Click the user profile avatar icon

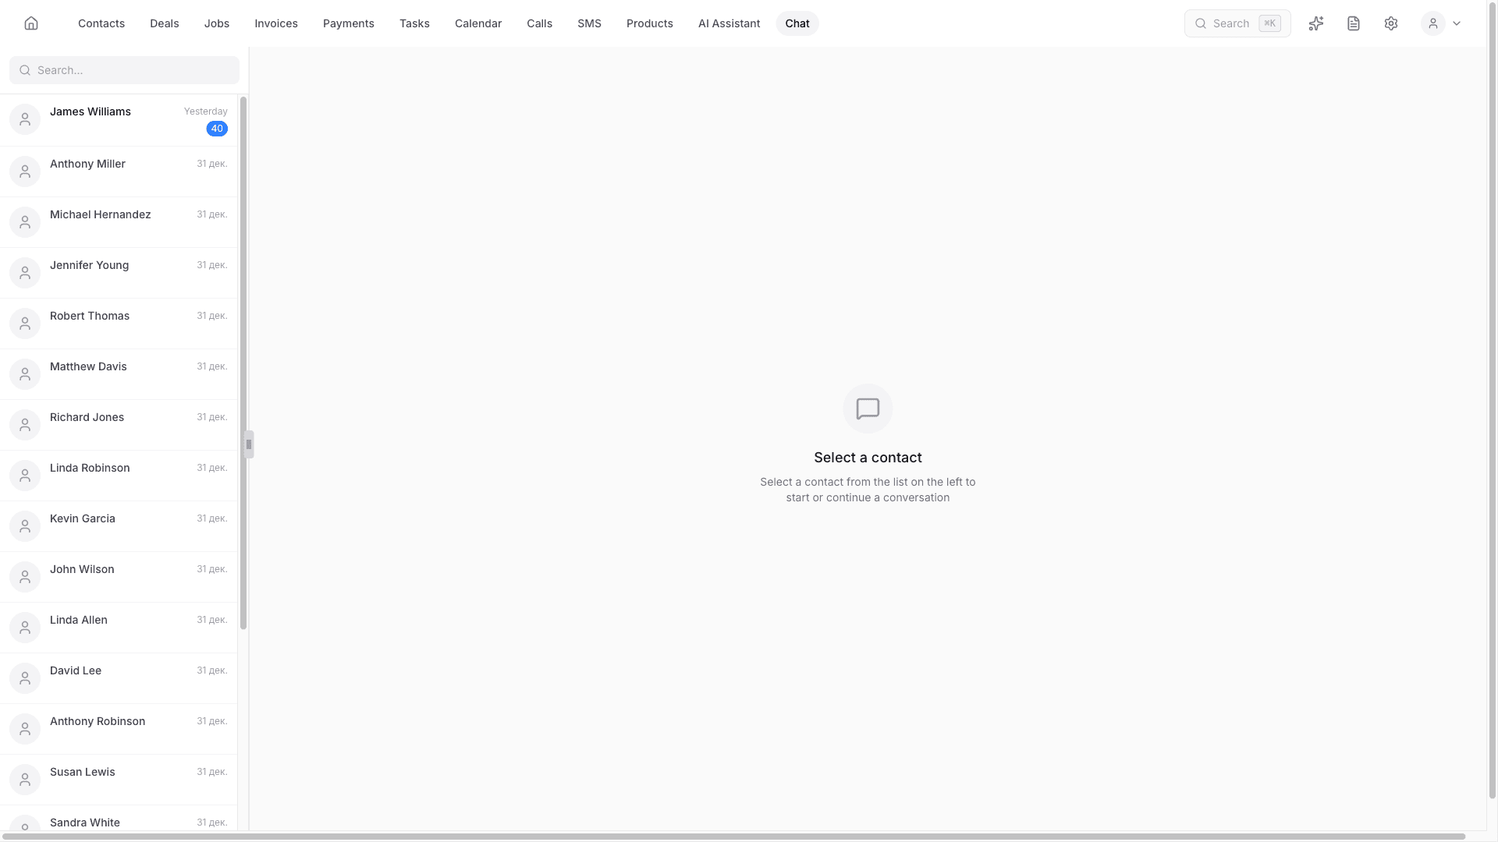click(x=1433, y=23)
